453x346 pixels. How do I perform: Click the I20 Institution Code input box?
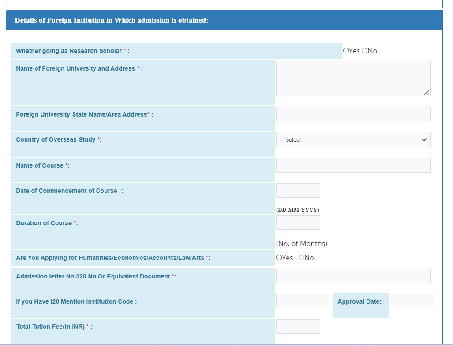point(302,301)
